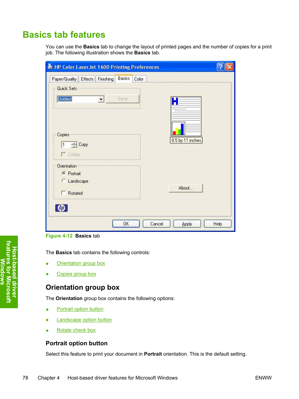Click the Basics tab features heading
The height and width of the screenshot is (399, 299).
coord(64,35)
